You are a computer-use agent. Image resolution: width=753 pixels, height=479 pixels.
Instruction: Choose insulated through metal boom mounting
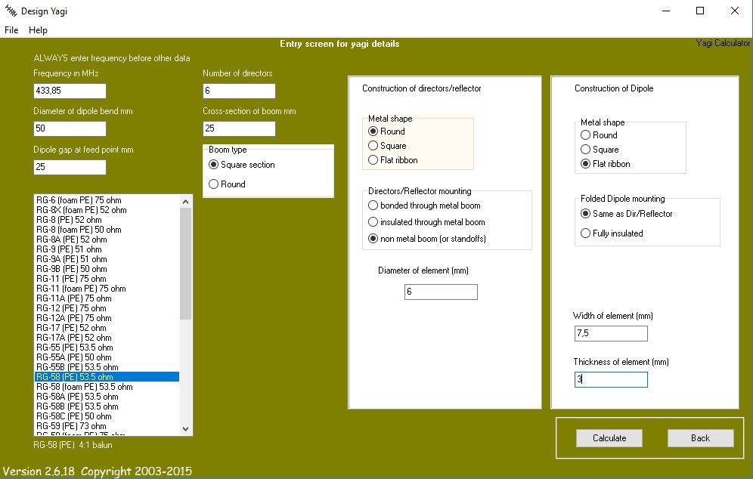(x=373, y=222)
